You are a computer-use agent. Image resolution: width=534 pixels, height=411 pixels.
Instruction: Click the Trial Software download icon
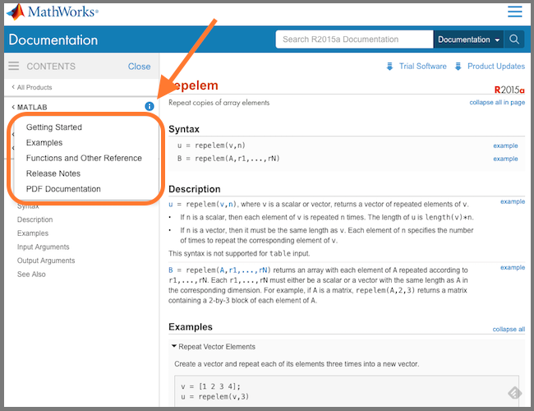tap(389, 67)
